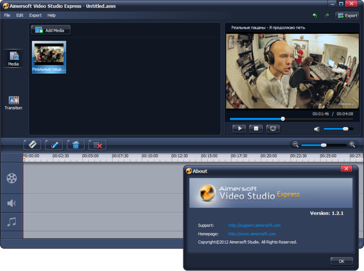
Task: Switch to the Media panel
Action: 14,58
